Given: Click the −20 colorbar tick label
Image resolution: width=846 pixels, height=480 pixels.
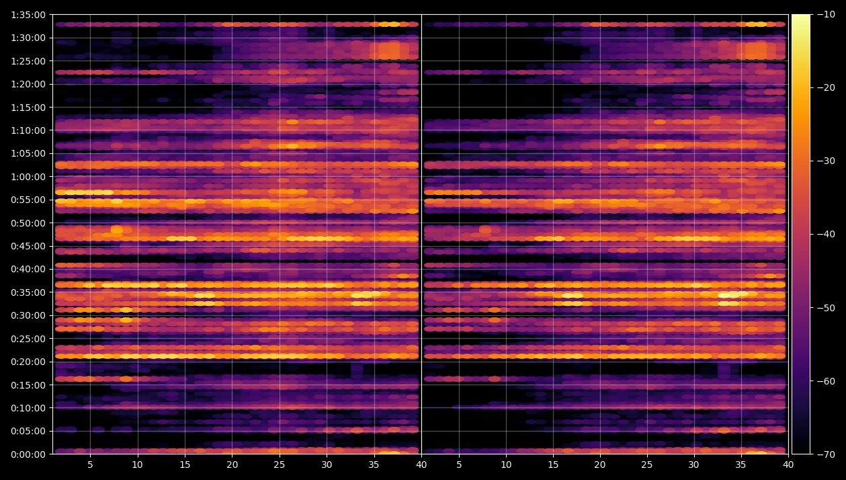Looking at the screenshot, I should 827,88.
